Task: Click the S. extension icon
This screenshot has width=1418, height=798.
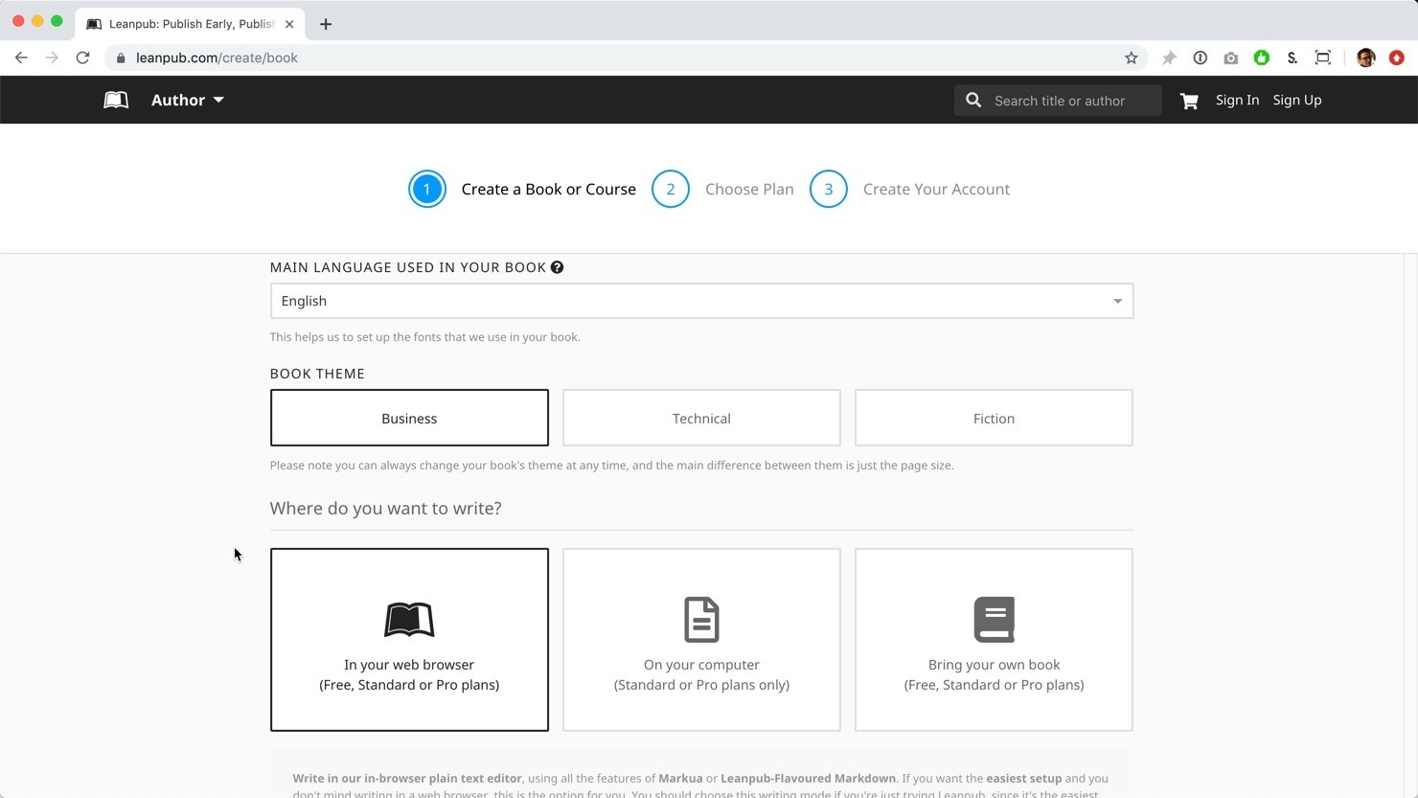Action: tap(1292, 57)
